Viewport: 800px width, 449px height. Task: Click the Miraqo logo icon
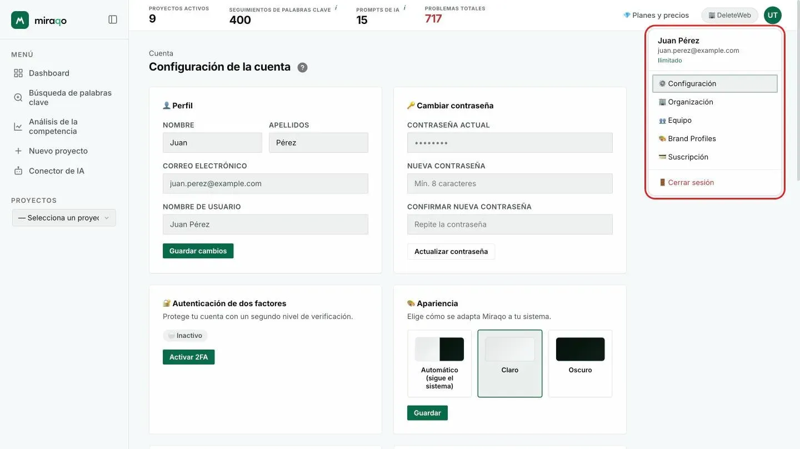click(20, 20)
